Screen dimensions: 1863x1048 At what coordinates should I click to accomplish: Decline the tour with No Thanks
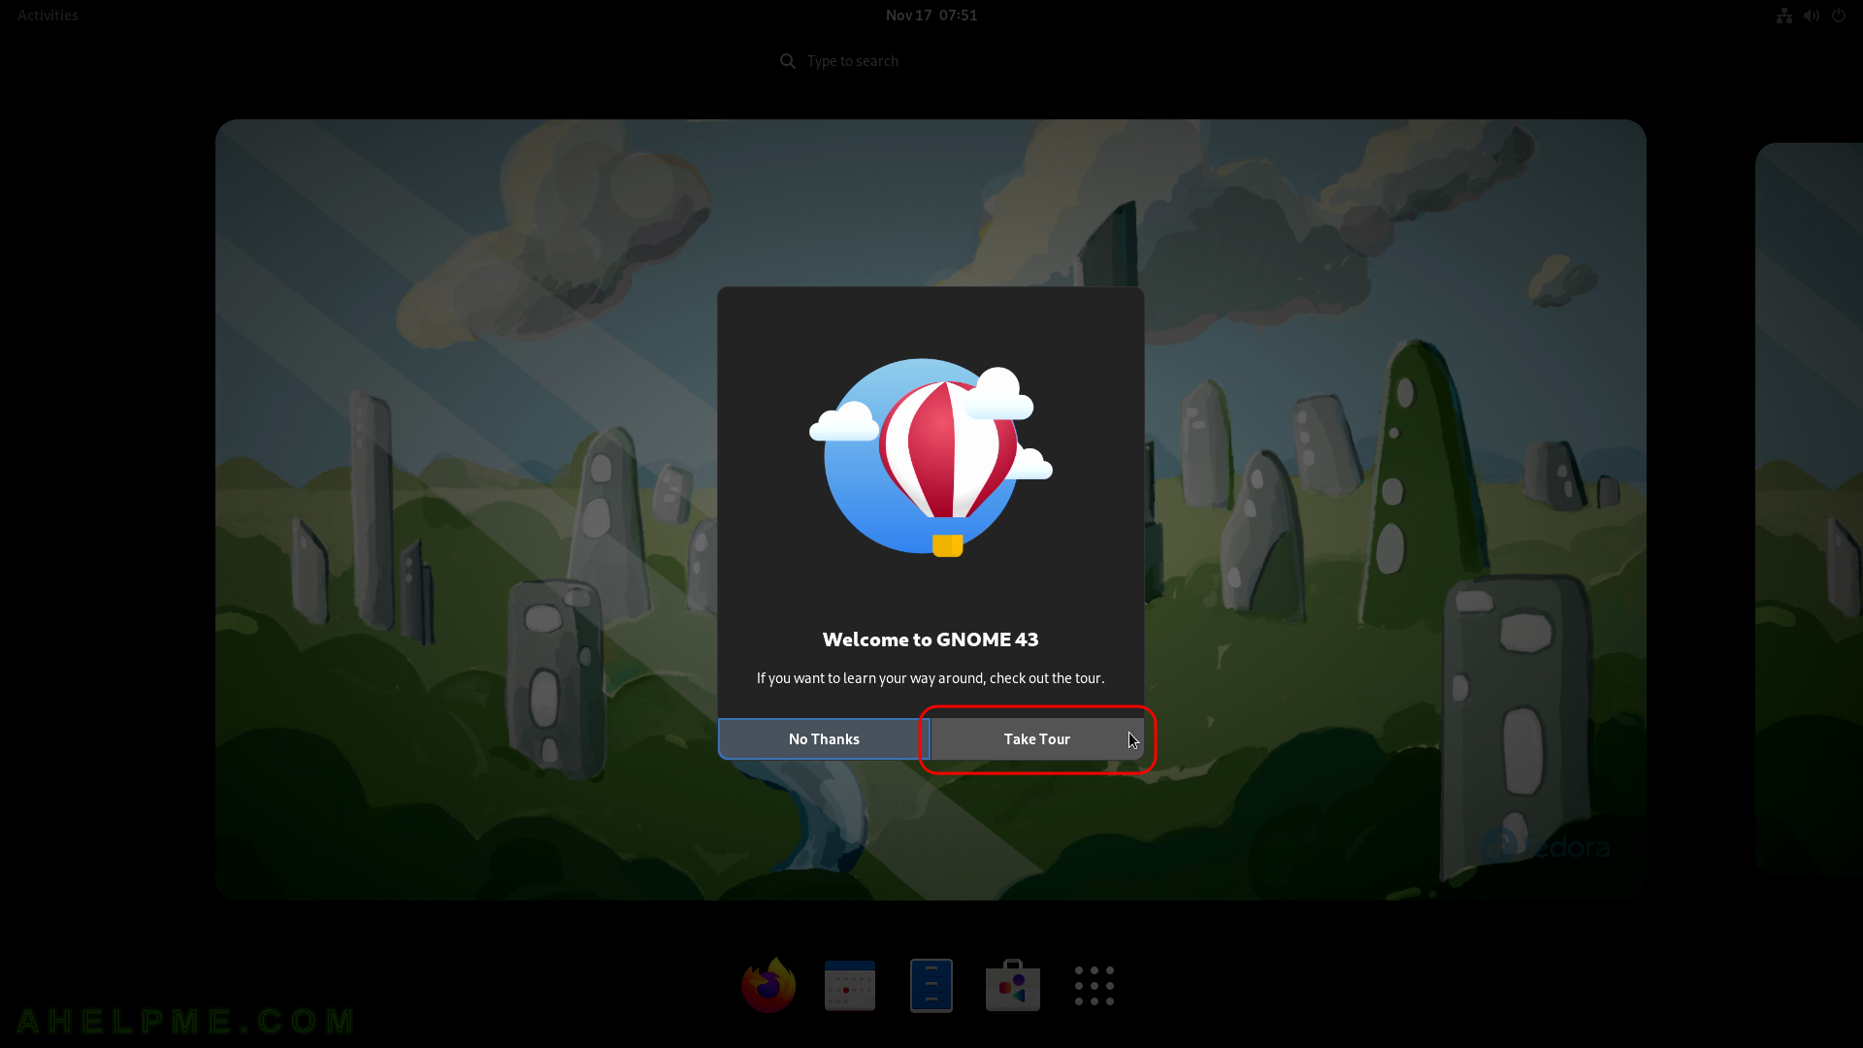(824, 739)
